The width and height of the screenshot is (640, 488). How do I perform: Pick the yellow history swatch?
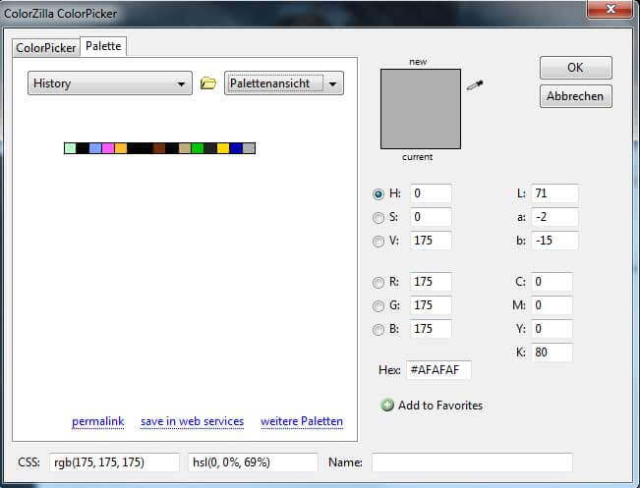tap(223, 148)
